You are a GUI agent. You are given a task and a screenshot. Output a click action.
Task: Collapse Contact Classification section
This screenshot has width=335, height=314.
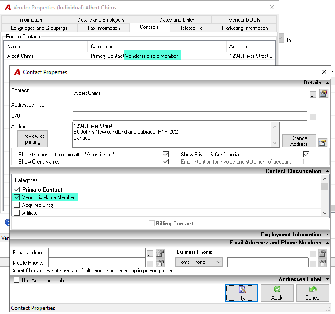click(327, 171)
